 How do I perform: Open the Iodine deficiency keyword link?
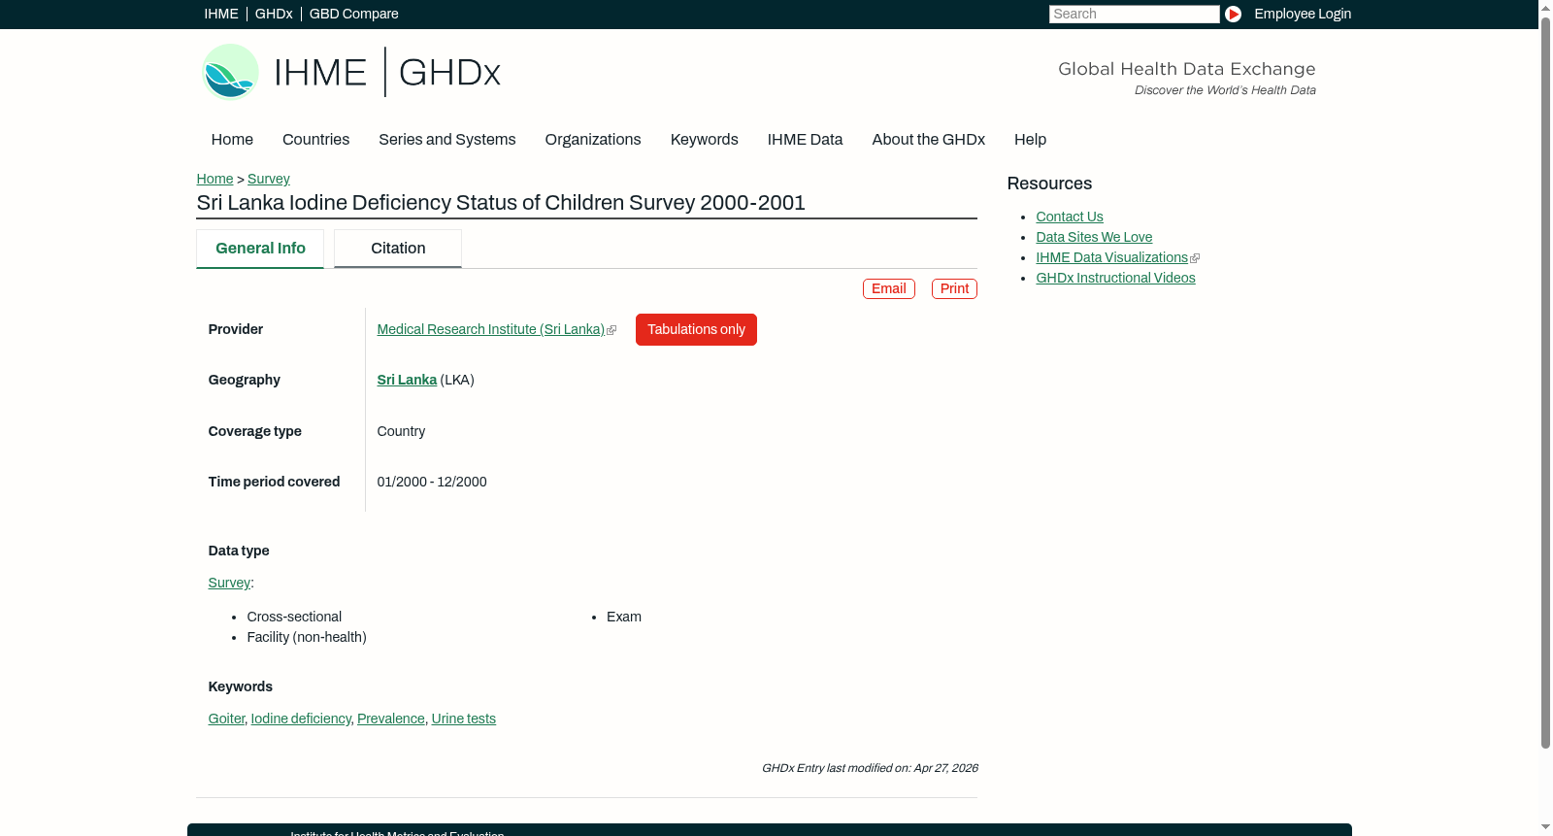click(301, 719)
